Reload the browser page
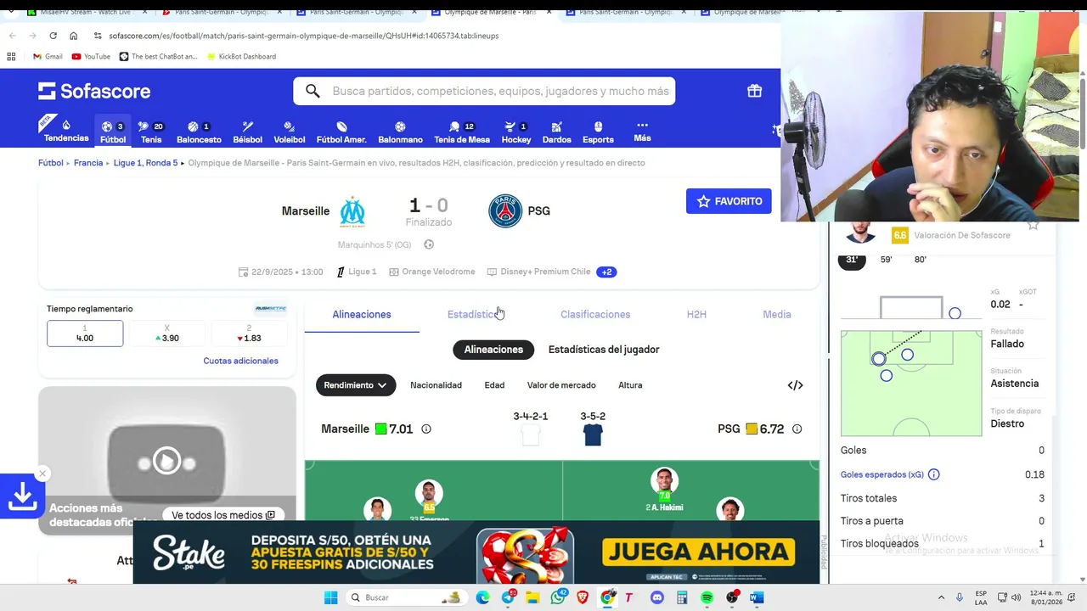This screenshot has width=1087, height=611. coord(53,36)
